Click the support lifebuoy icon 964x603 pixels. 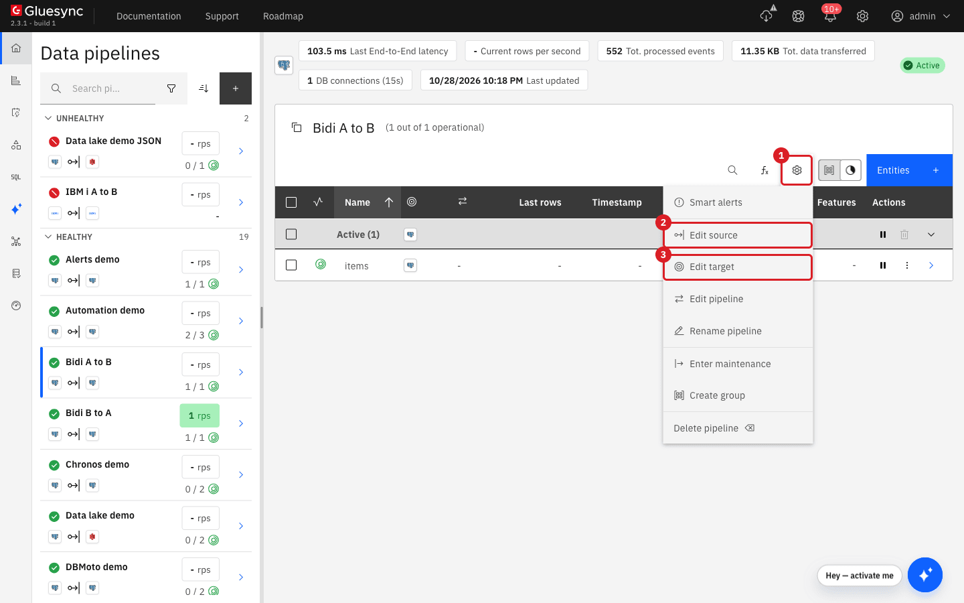click(798, 16)
